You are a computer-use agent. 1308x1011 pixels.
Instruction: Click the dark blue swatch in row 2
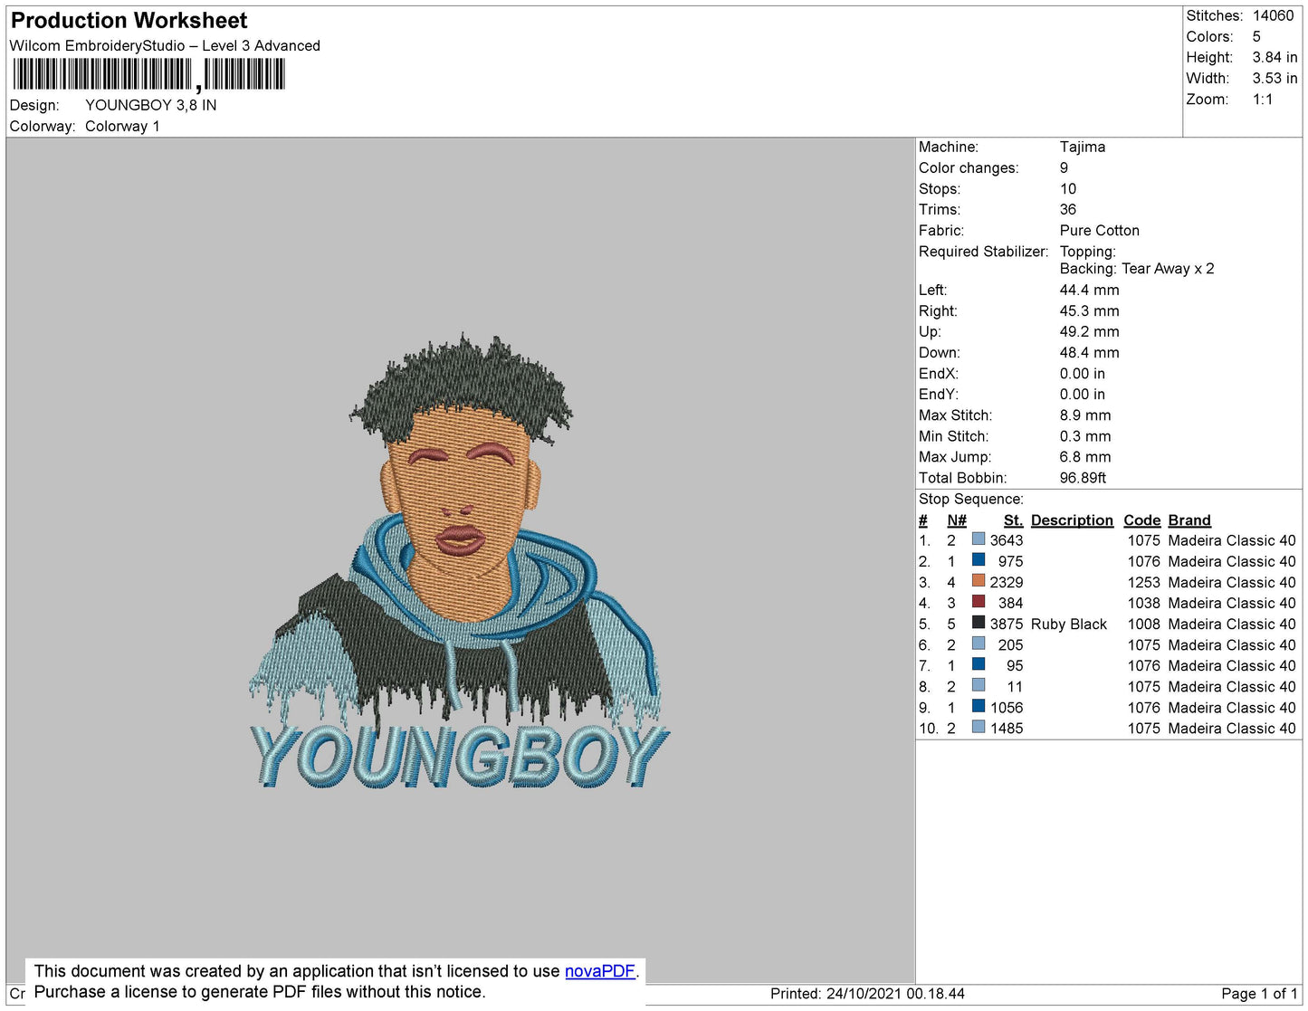[979, 559]
